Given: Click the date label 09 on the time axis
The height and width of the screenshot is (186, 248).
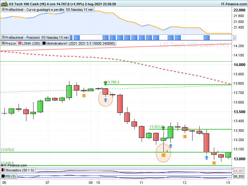Looking at the screenshot, I should [91, 183].
